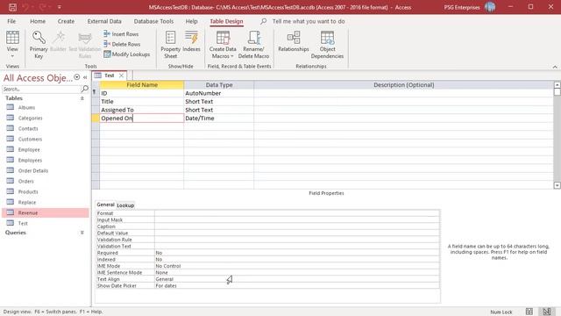Click the Tell me search magnifier icon

263,21
